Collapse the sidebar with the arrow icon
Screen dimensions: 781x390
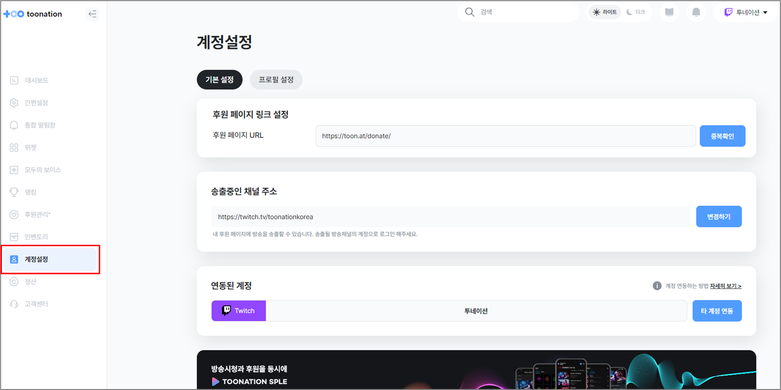92,14
